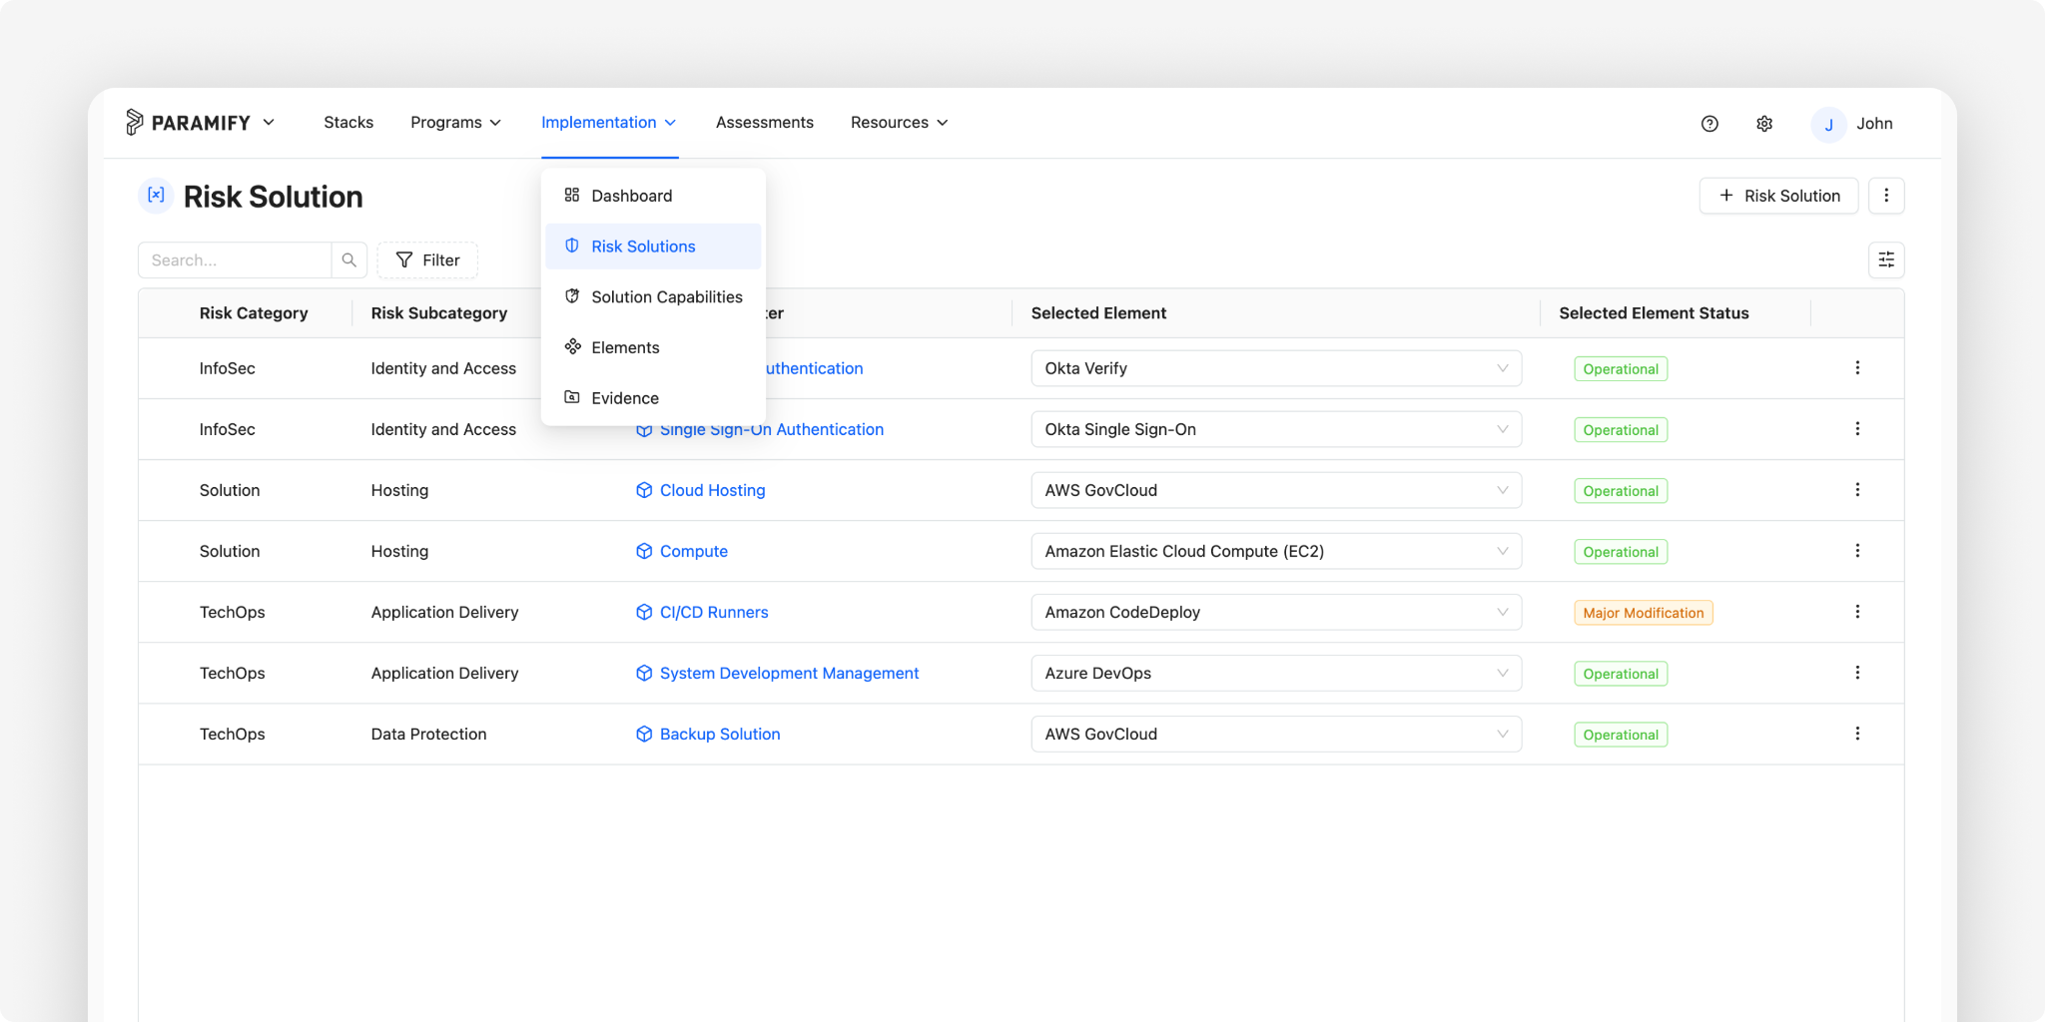Click the John user avatar
This screenshot has height=1022, width=2045.
1828,124
